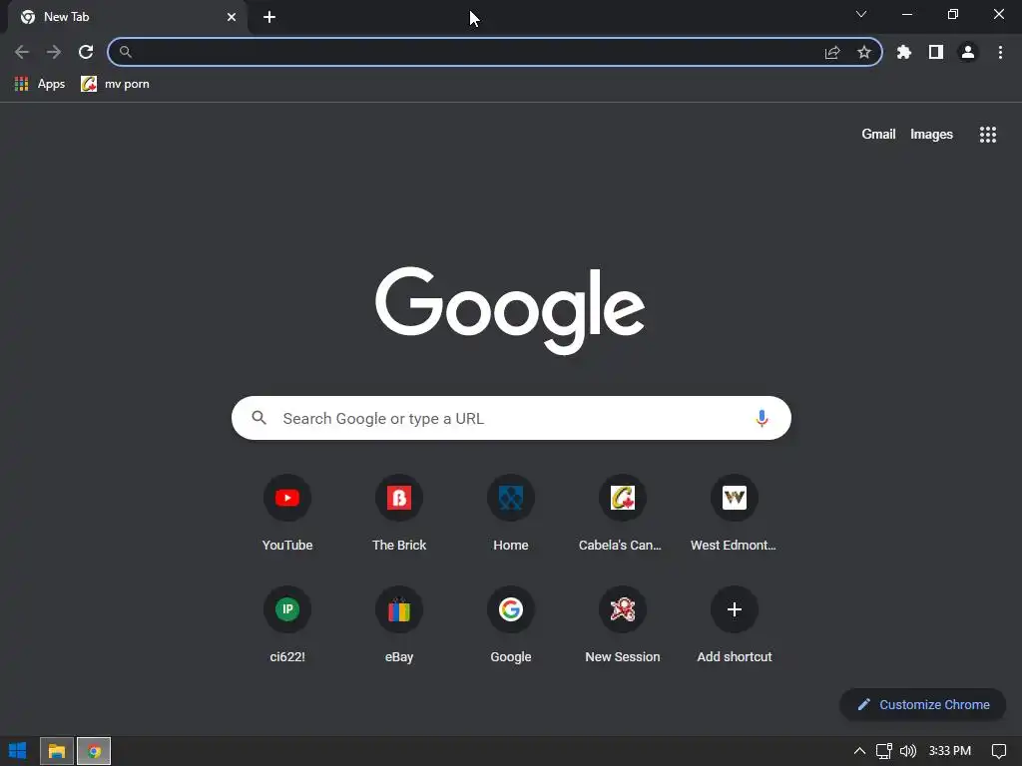Open the New Session shortcut
The height and width of the screenshot is (766, 1022).
623,626
